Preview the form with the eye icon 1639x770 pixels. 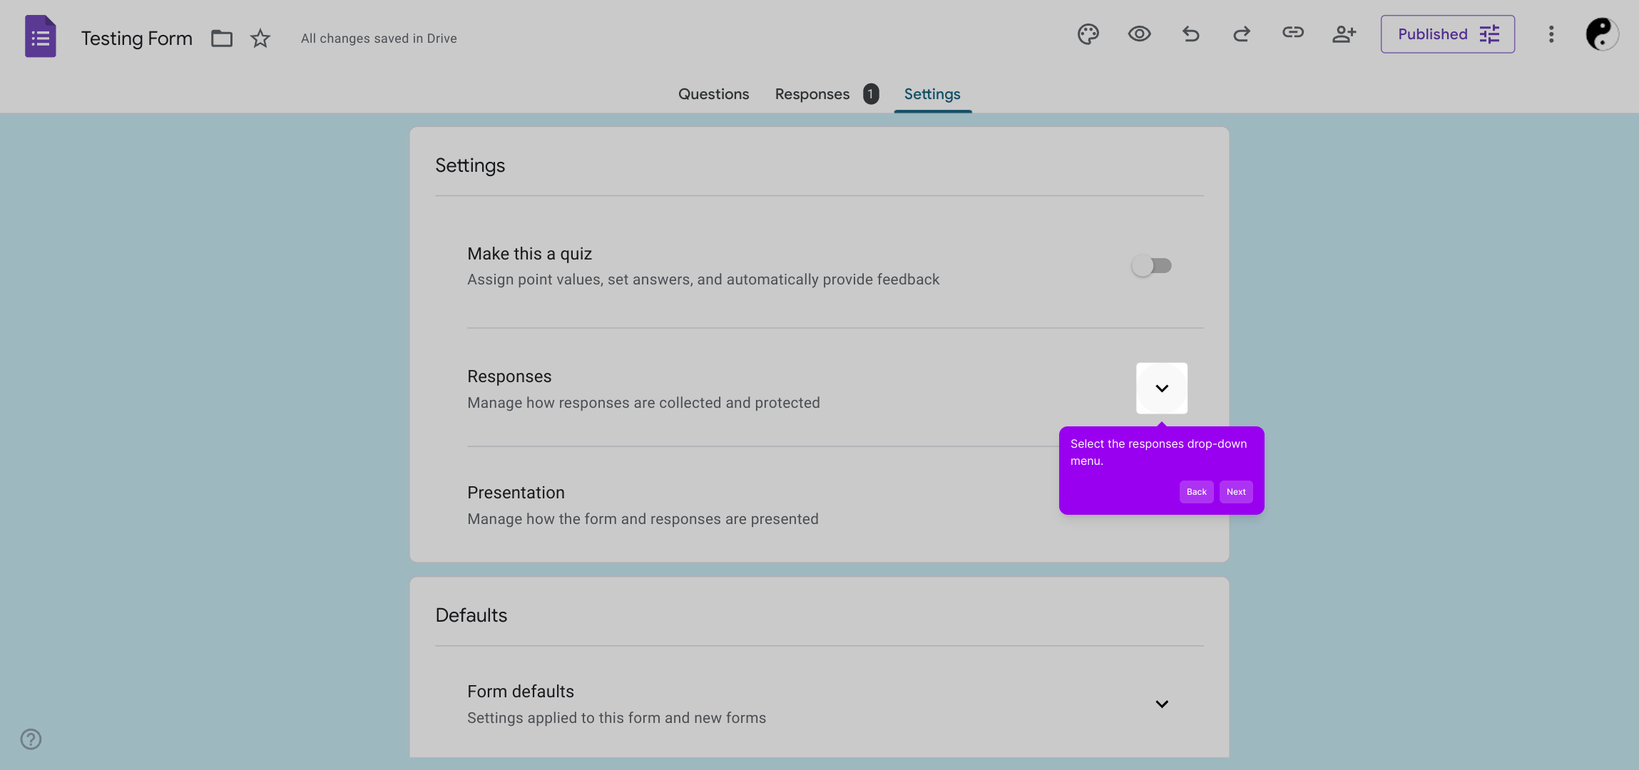pyautogui.click(x=1139, y=34)
